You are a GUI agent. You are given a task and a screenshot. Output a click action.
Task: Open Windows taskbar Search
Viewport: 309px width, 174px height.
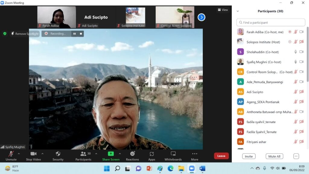click(x=117, y=169)
